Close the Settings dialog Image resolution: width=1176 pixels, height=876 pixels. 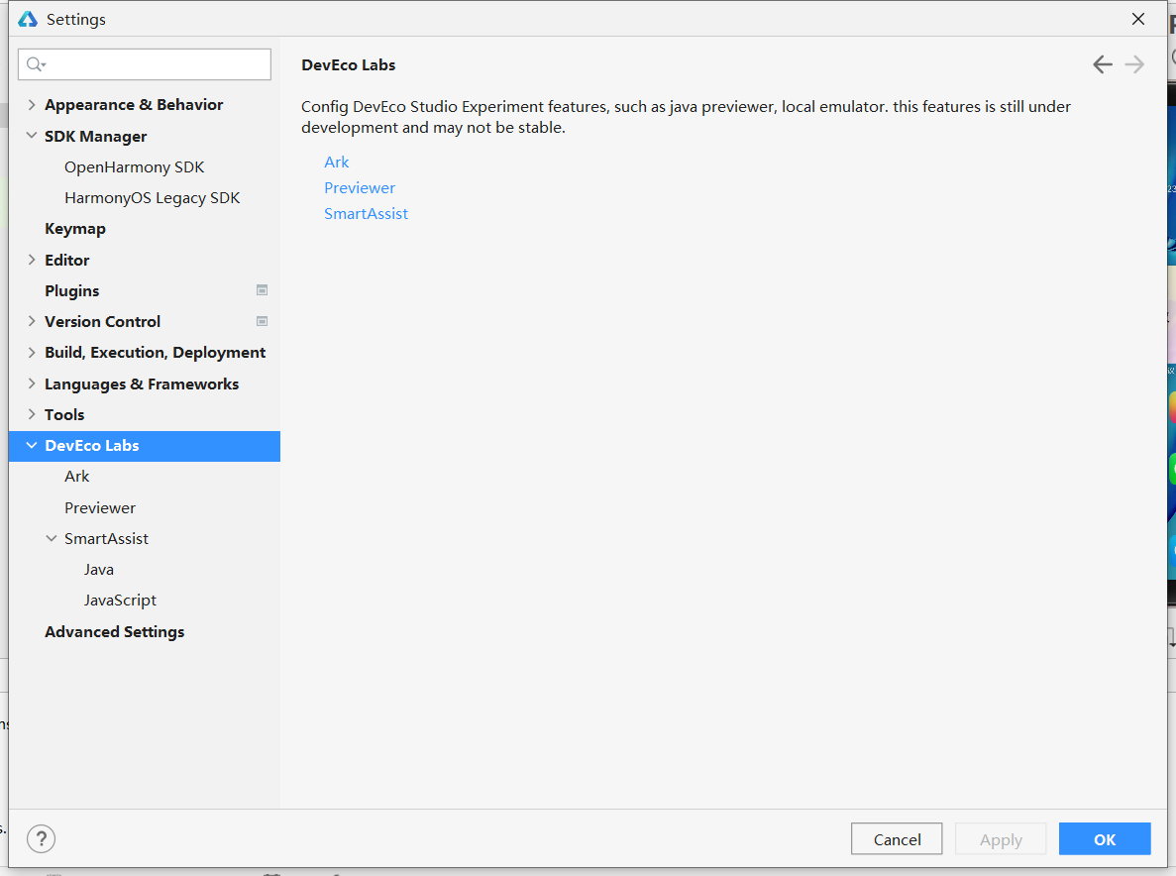(1137, 19)
